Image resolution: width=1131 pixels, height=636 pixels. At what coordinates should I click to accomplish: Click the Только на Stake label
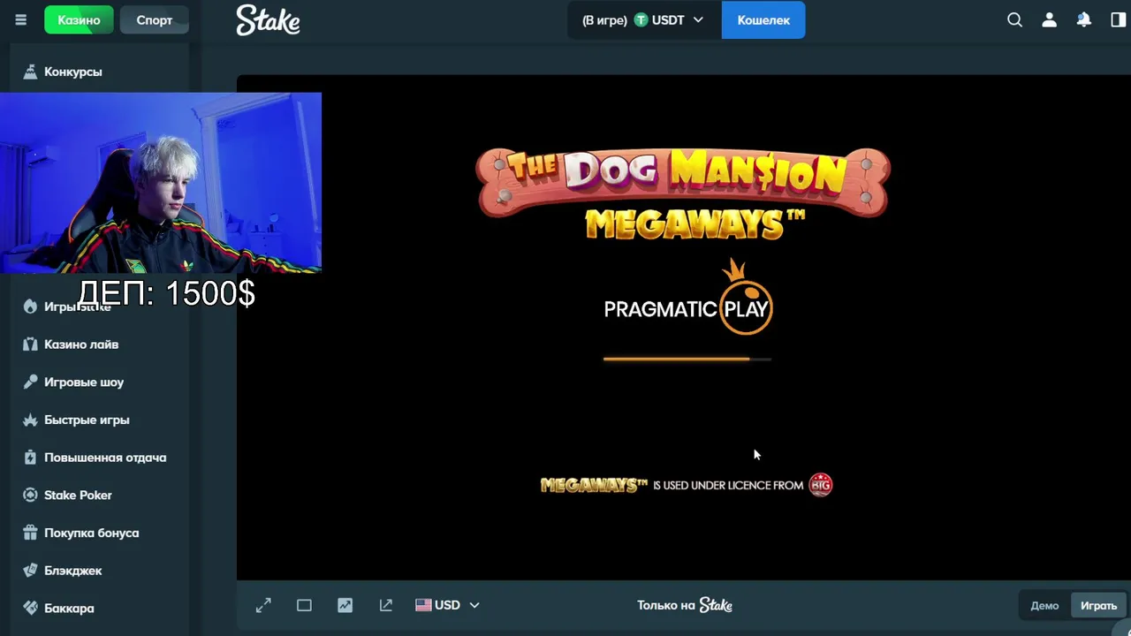tap(685, 605)
